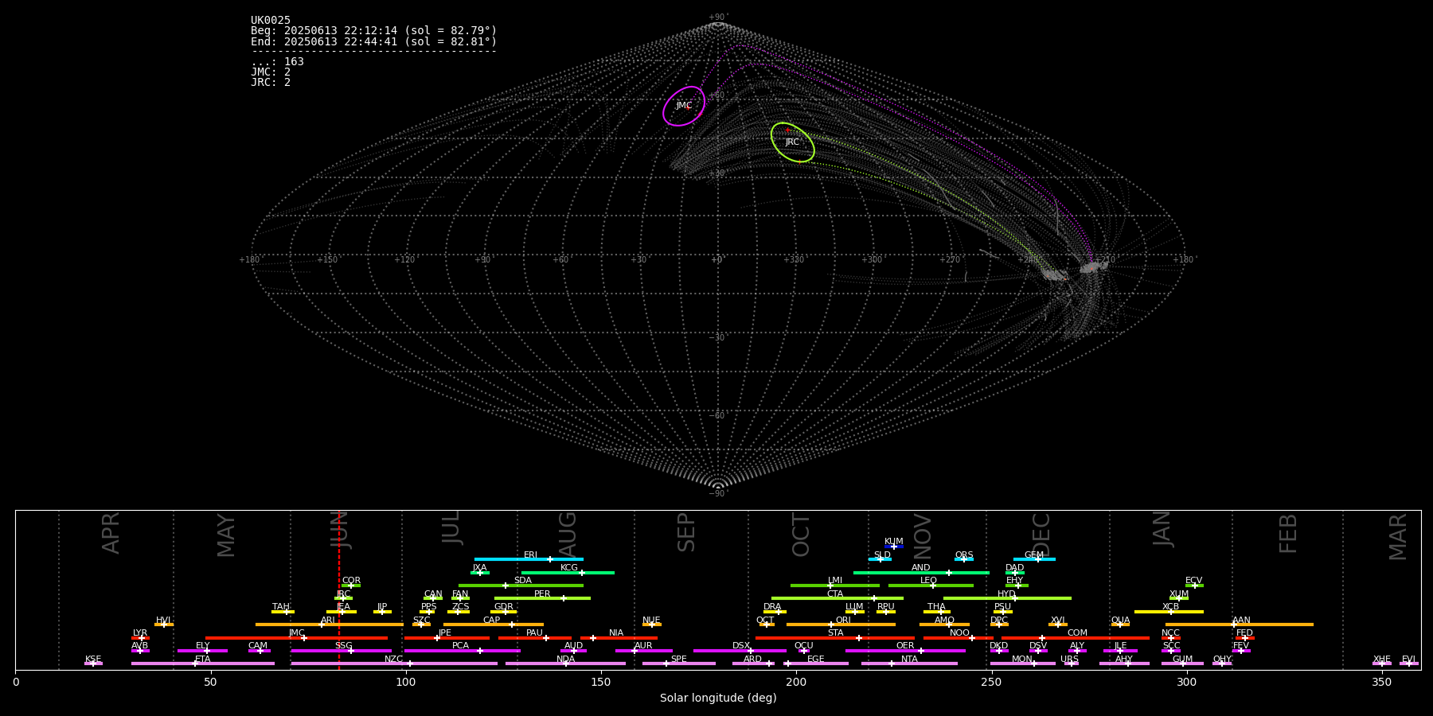Click the 'End: 20250613 22:44:41' line
Image resolution: width=1433 pixels, height=716 pixels.
373,41
